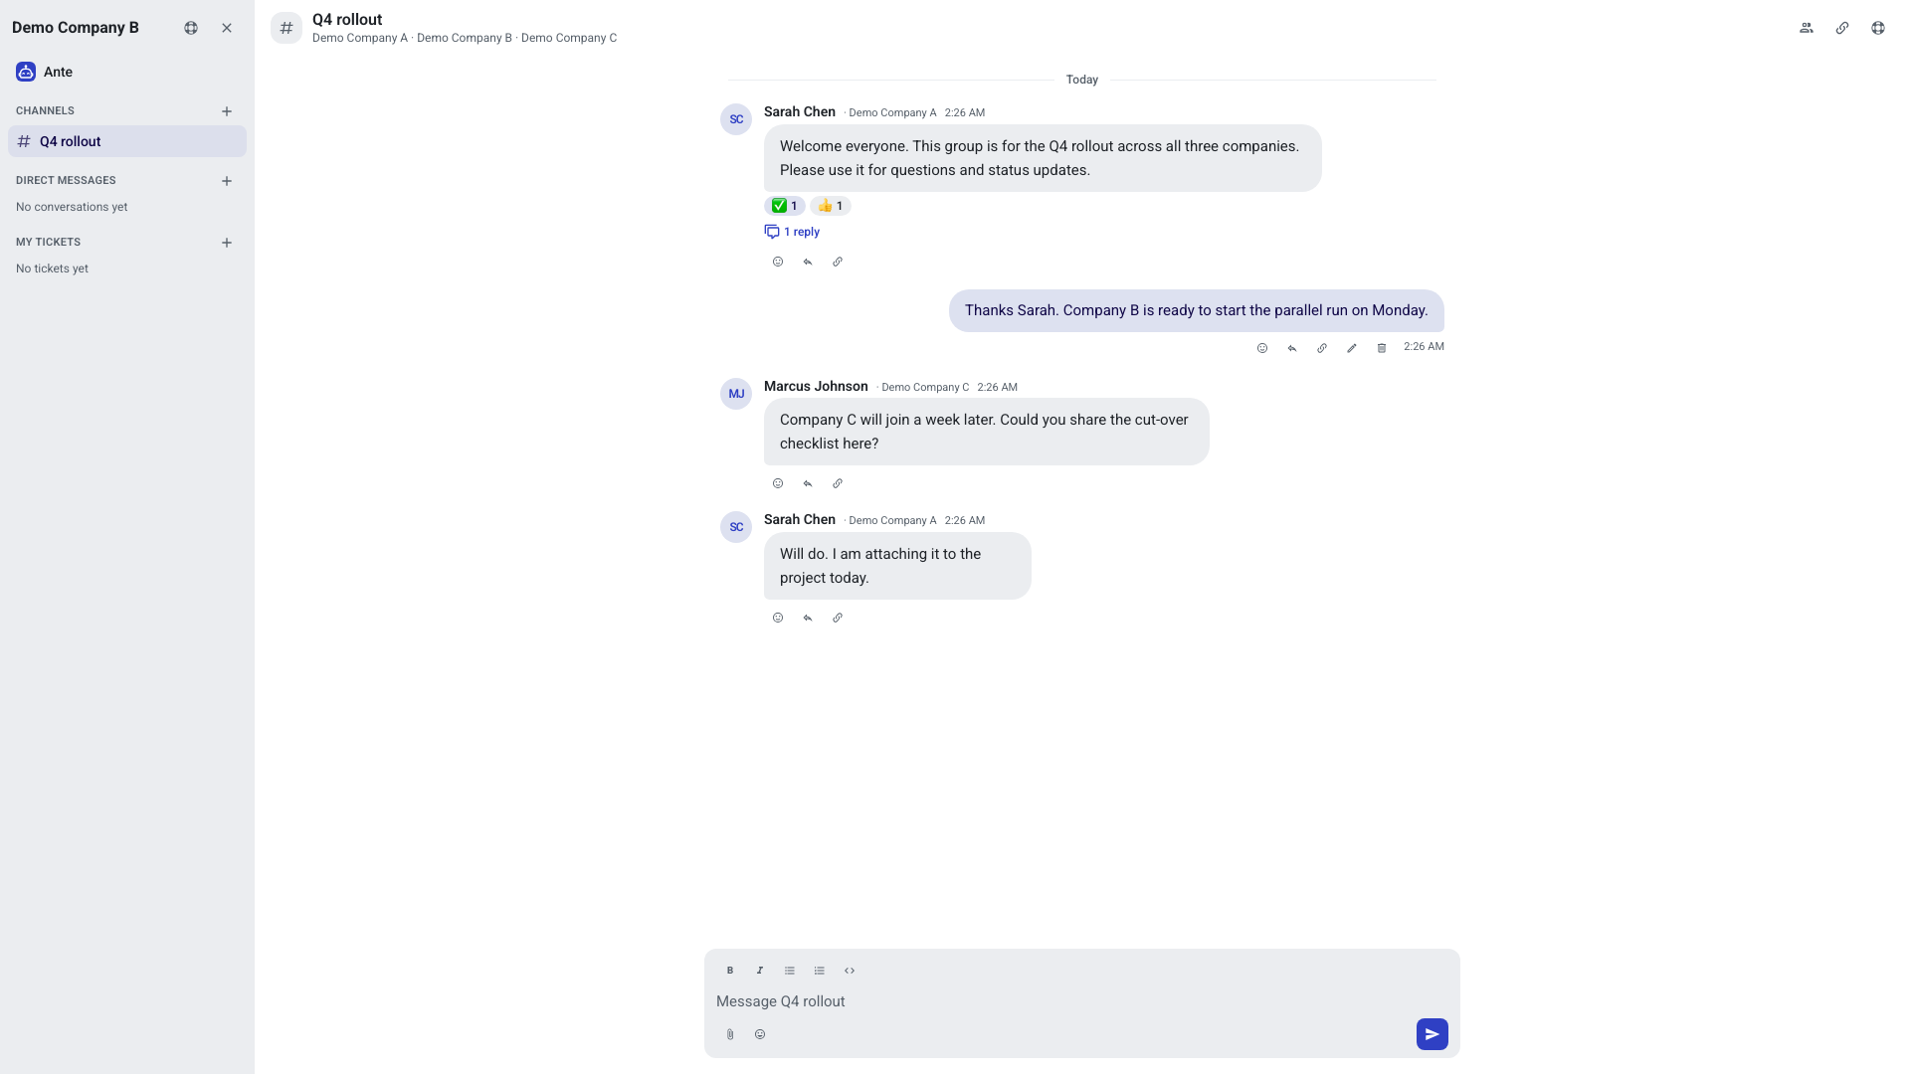Image resolution: width=1910 pixels, height=1074 pixels.
Task: React to Sarah's 'Will do' message
Action: pos(778,618)
